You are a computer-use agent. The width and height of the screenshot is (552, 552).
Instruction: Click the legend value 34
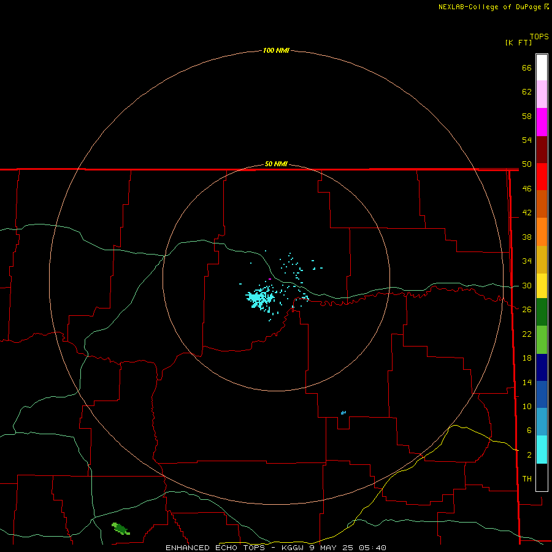point(527,261)
